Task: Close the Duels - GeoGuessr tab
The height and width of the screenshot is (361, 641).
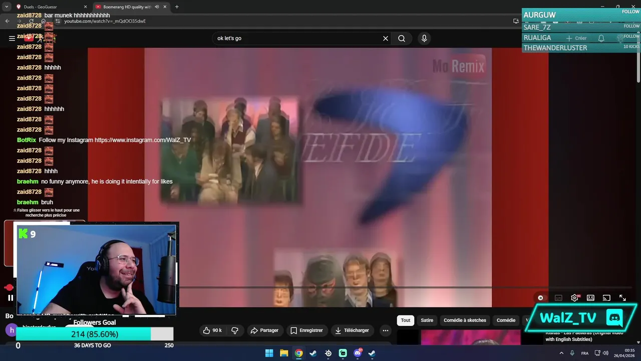Action: click(85, 7)
